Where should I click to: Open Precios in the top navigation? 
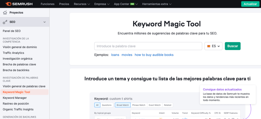(64, 4)
